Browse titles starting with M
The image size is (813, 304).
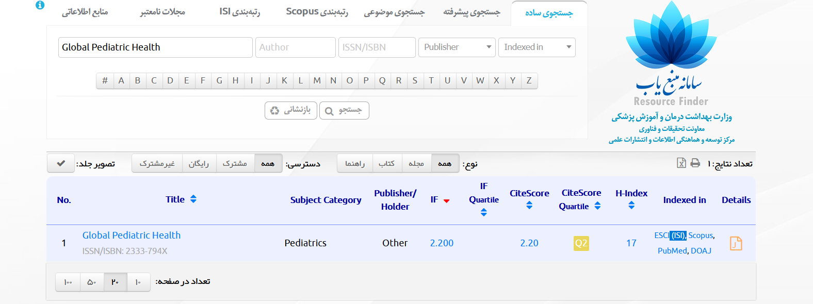(x=317, y=80)
